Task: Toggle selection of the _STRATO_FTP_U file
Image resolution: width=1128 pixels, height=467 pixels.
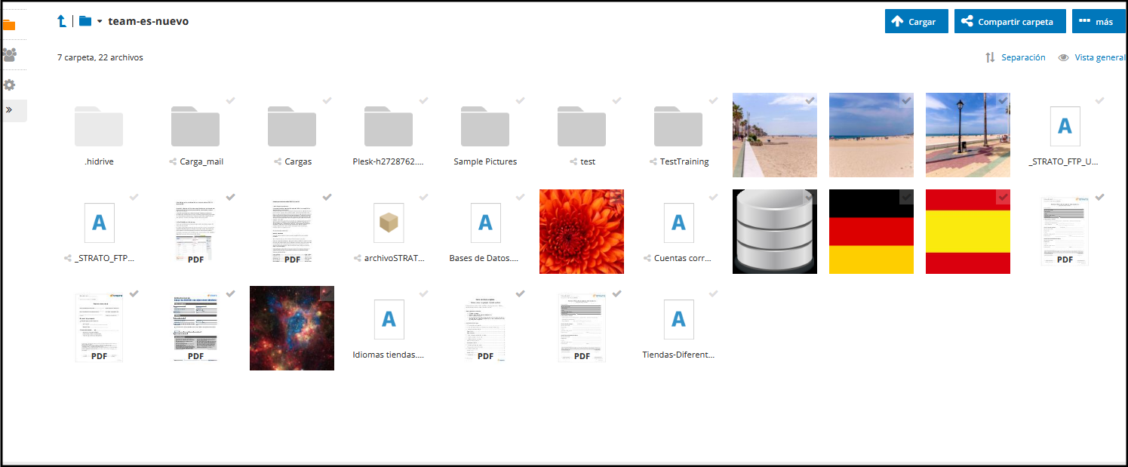Action: [1099, 100]
